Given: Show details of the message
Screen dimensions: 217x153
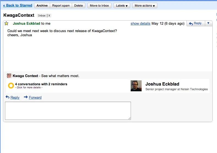Looking at the screenshot, I should click(x=140, y=24).
